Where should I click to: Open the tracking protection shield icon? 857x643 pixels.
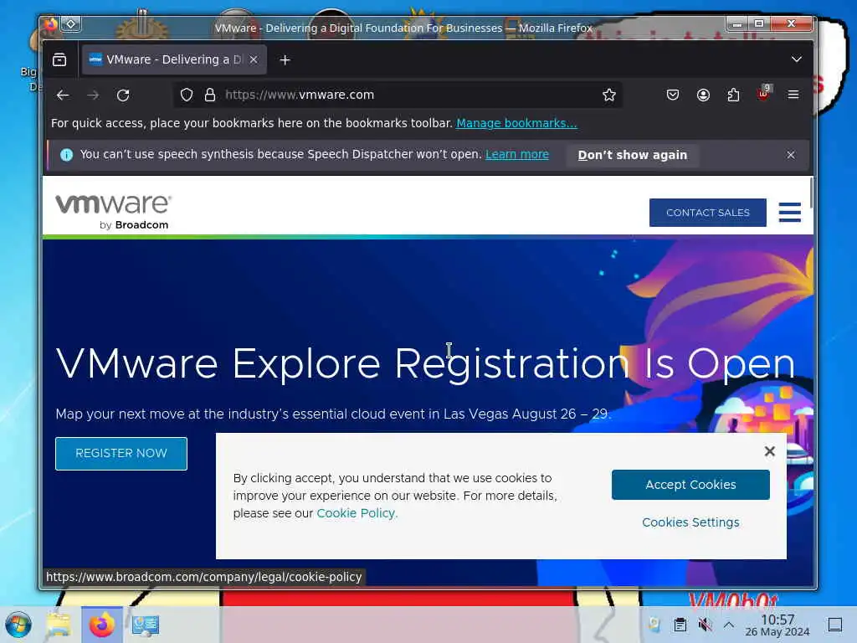pyautogui.click(x=187, y=95)
